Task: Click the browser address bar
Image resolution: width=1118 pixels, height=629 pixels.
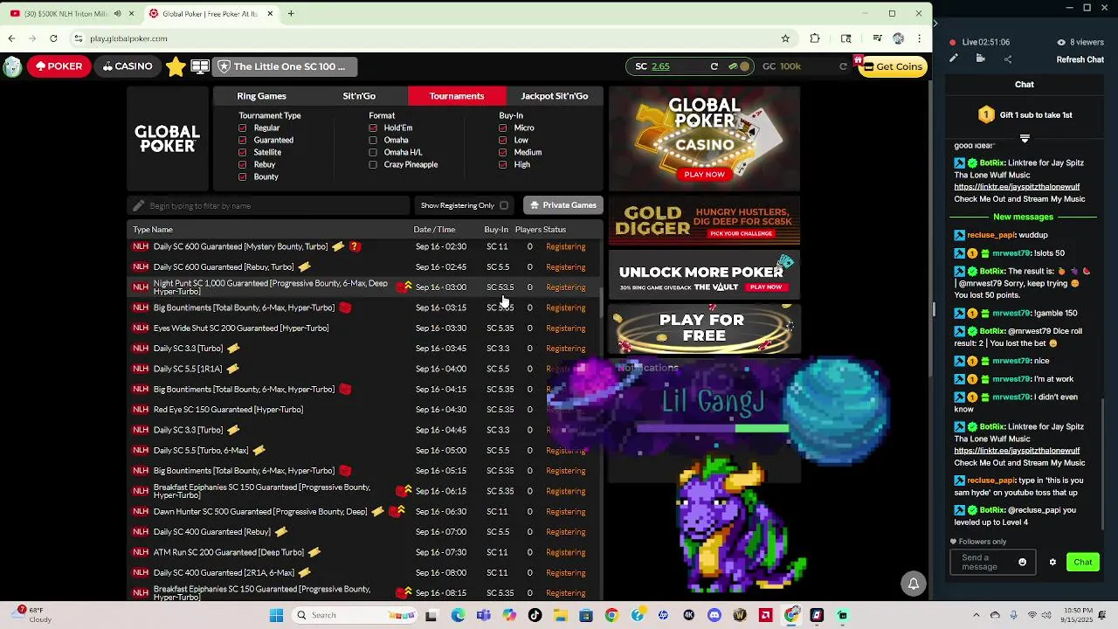Action: pyautogui.click(x=428, y=38)
